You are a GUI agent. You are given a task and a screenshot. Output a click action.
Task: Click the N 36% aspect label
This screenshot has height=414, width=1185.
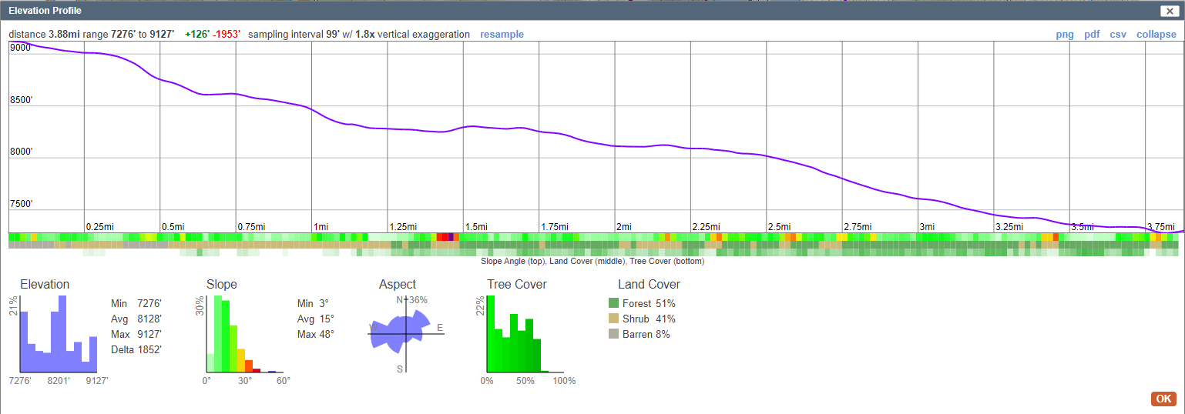click(x=411, y=300)
